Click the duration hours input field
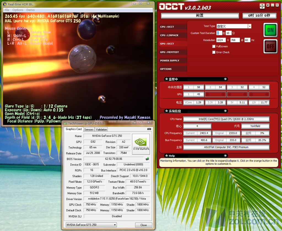282x231 pixels. click(x=219, y=33)
